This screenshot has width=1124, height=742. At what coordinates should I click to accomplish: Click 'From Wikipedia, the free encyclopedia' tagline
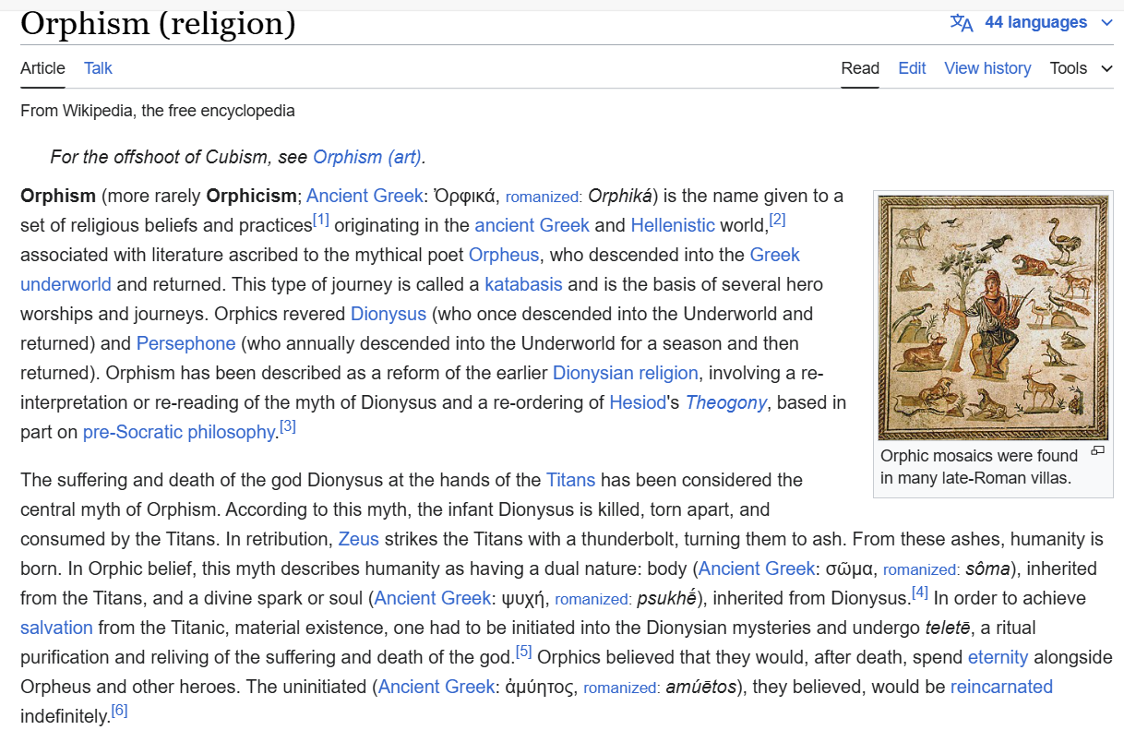pyautogui.click(x=158, y=111)
